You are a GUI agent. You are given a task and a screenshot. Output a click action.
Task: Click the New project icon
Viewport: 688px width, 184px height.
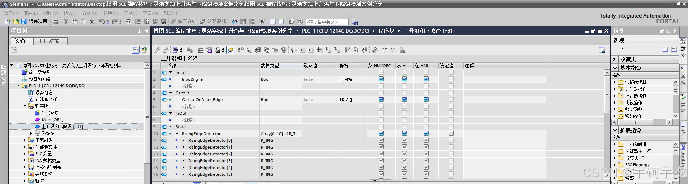click(x=8, y=21)
